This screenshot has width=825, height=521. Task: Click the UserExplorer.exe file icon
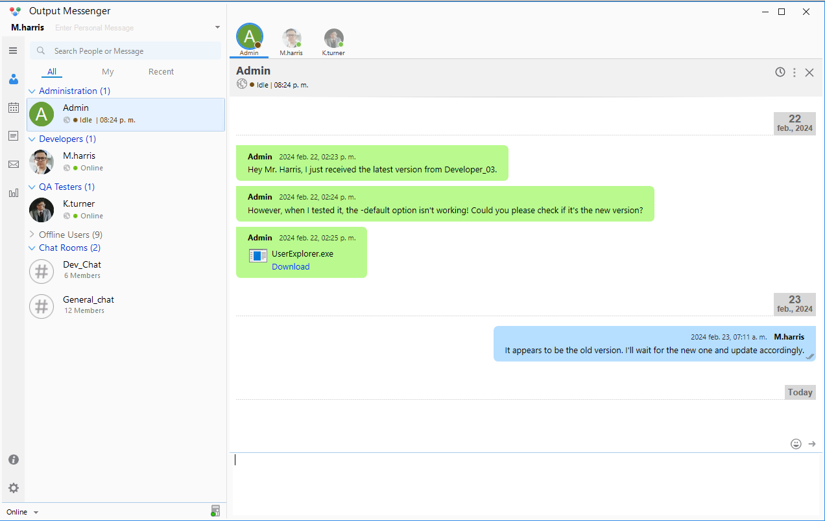258,256
